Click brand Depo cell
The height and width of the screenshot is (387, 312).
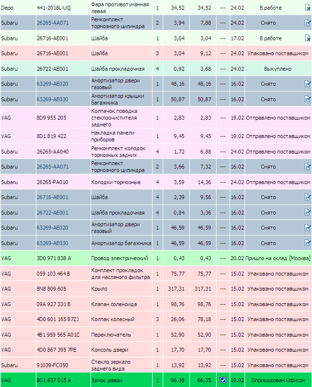18,8
